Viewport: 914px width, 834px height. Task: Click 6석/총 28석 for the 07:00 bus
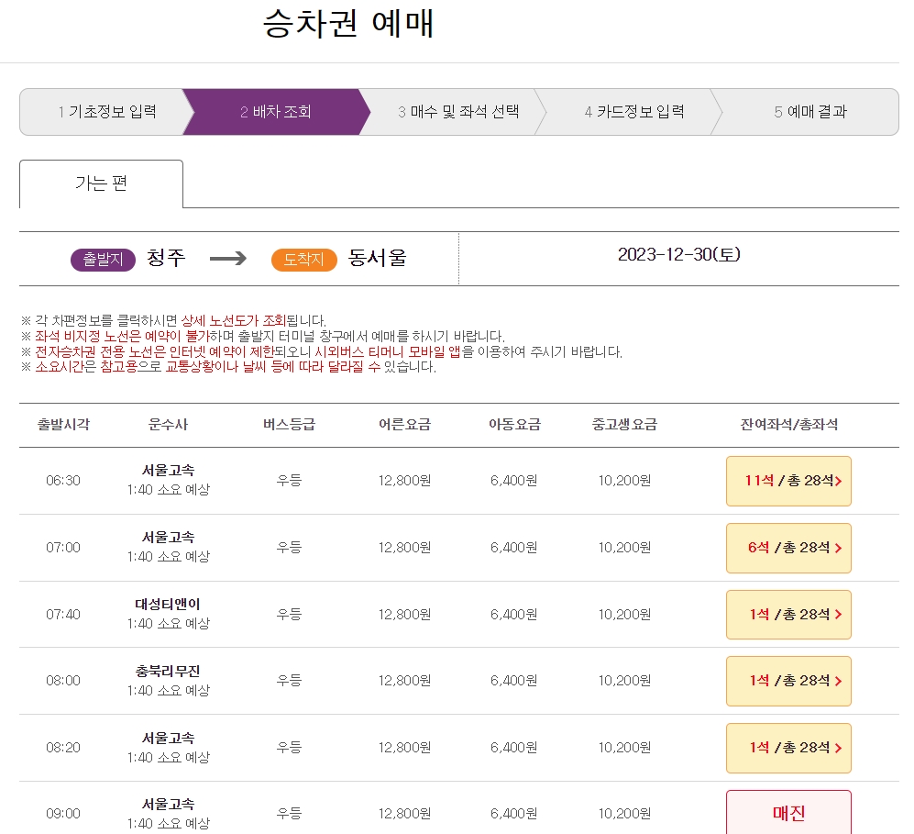(x=787, y=548)
